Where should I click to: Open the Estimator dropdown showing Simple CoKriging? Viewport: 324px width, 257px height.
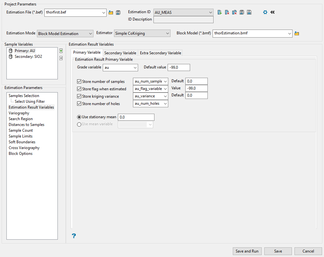142,33
